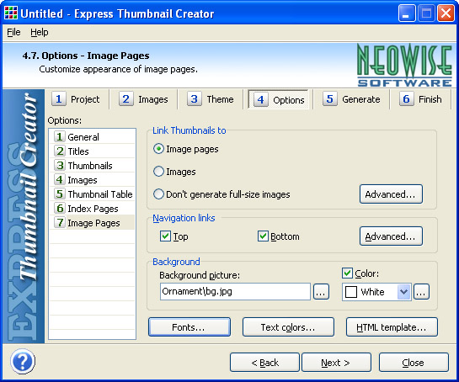
Task: Switch to the Project step tab
Action: pyautogui.click(x=76, y=99)
